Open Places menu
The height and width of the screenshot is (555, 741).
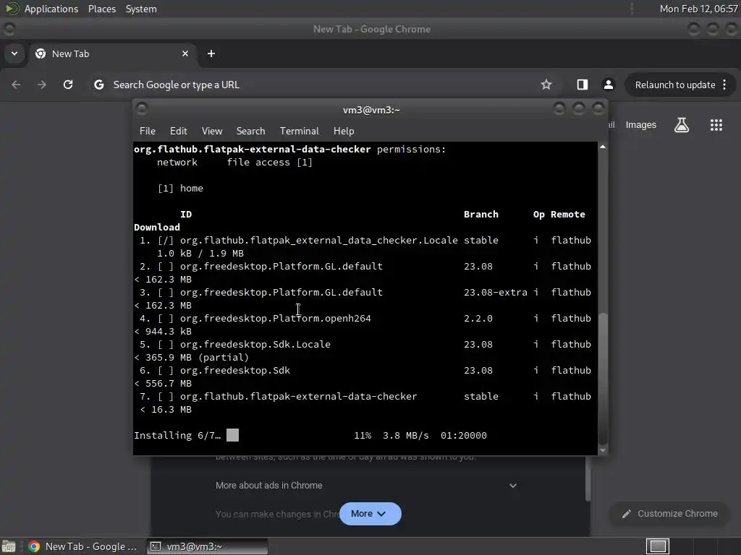pos(101,9)
